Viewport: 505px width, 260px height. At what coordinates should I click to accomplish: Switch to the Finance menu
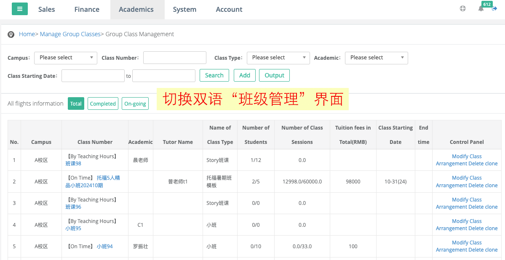87,9
